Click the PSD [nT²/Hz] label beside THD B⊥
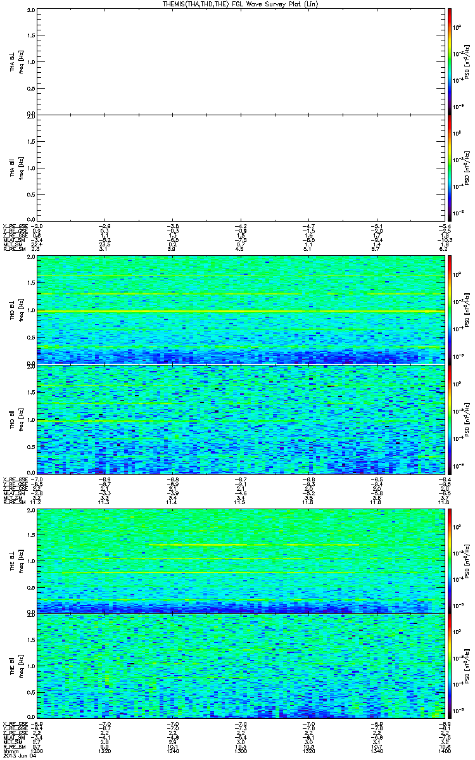Viewport: 475px width, 760px height. pyautogui.click(x=467, y=310)
